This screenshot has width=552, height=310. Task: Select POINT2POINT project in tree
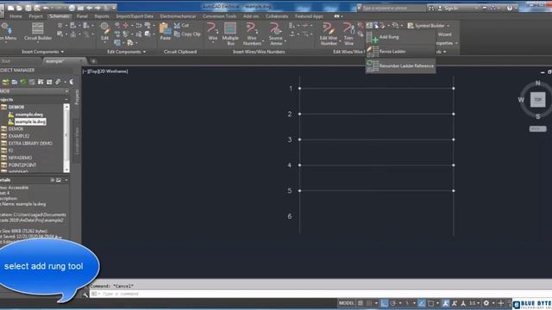point(22,164)
